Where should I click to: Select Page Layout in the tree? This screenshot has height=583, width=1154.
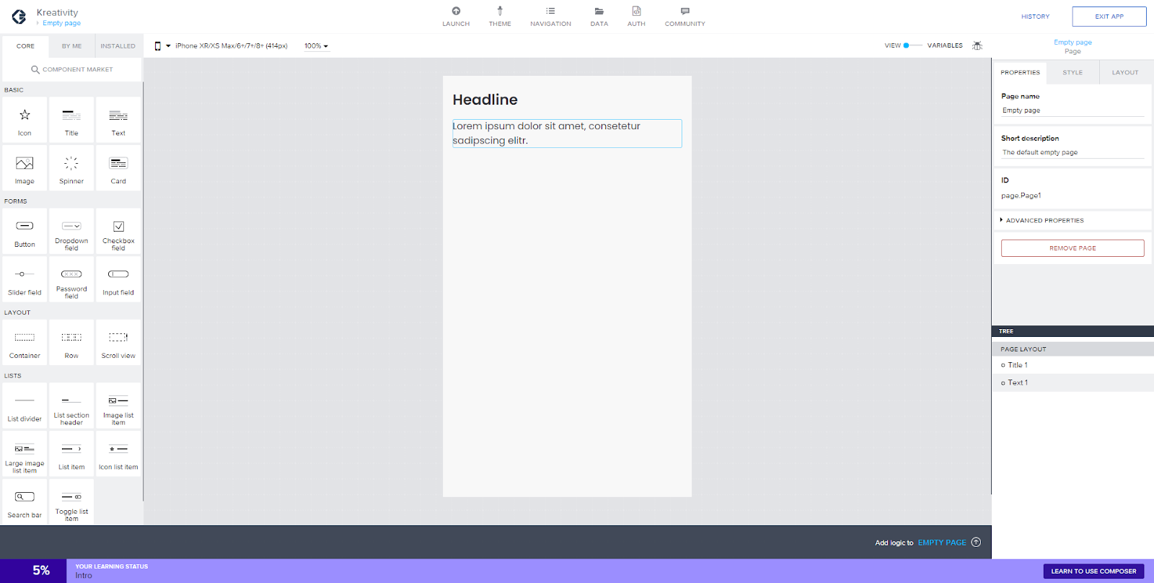tap(1072, 349)
